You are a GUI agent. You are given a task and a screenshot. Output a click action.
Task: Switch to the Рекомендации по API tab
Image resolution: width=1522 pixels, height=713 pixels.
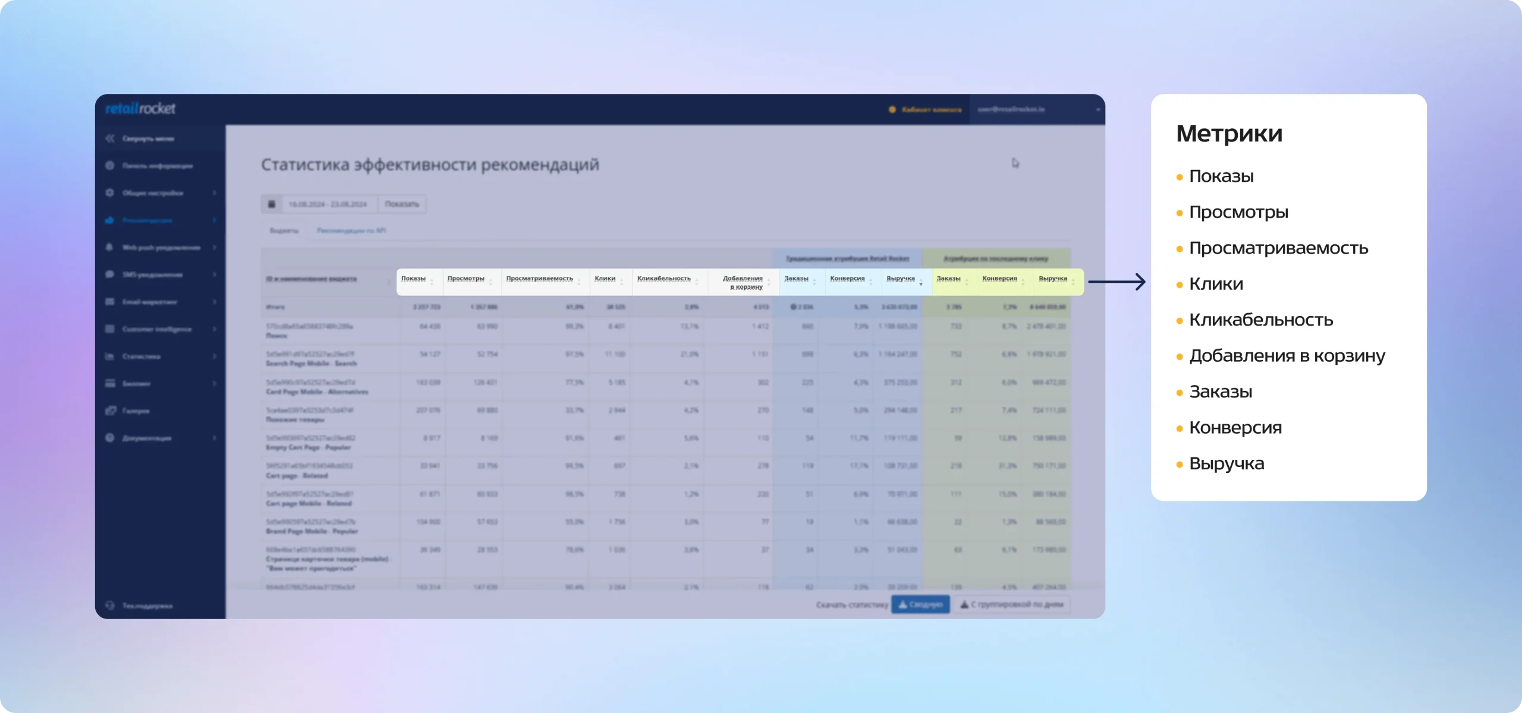coord(351,231)
